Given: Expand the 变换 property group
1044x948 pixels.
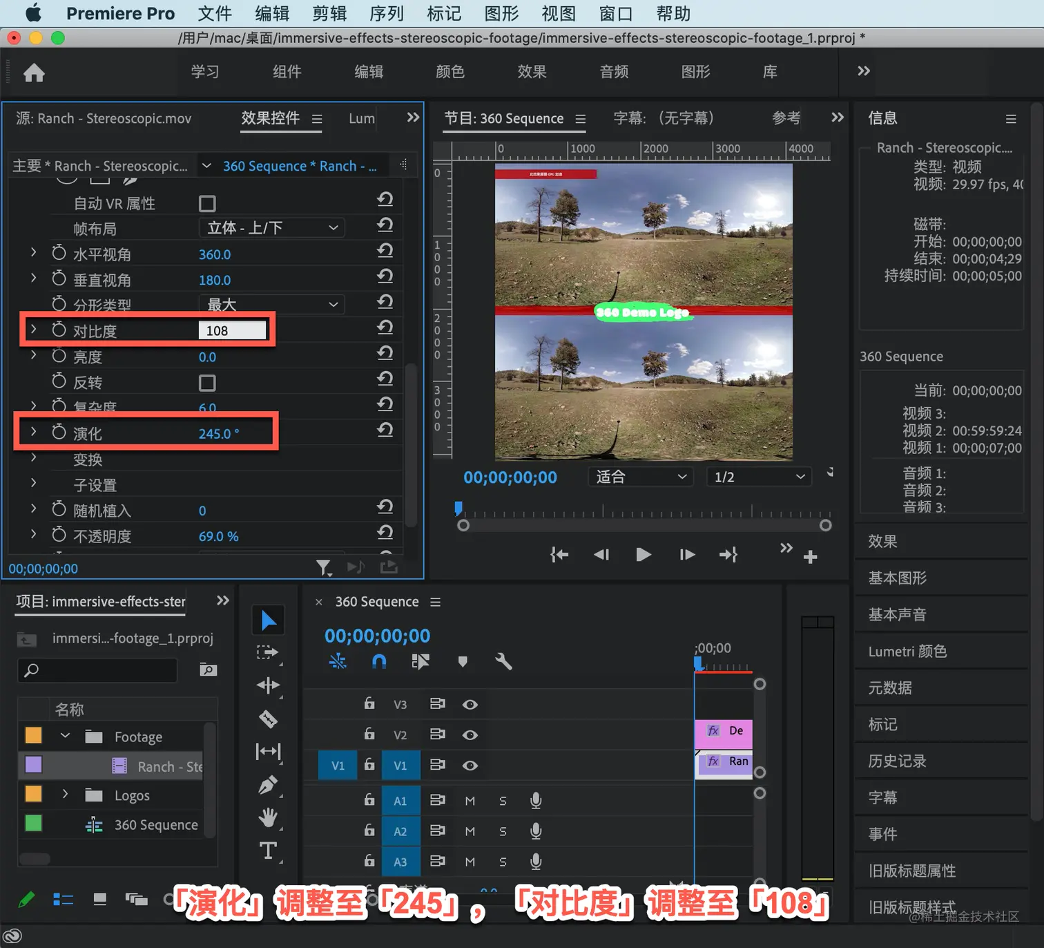Looking at the screenshot, I should 33,457.
